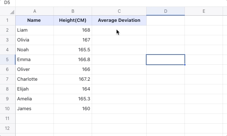The height and width of the screenshot is (136, 227).
Task: Click row 10 header number
Action: coord(7,109)
